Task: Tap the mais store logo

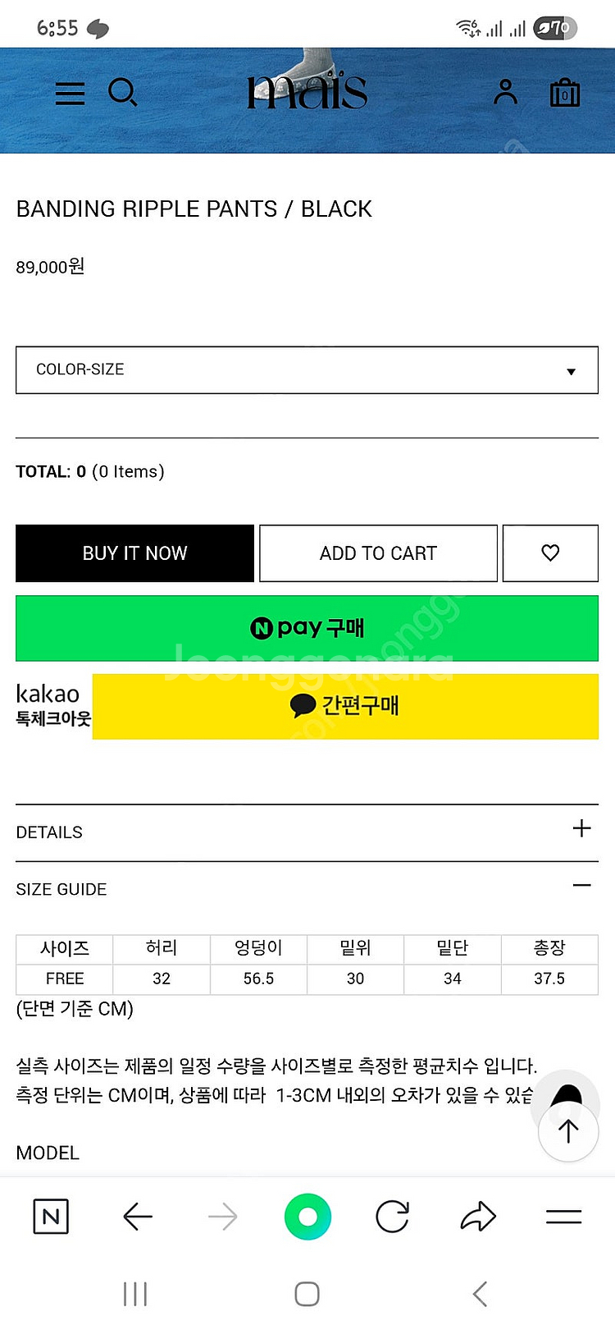Action: tap(307, 91)
